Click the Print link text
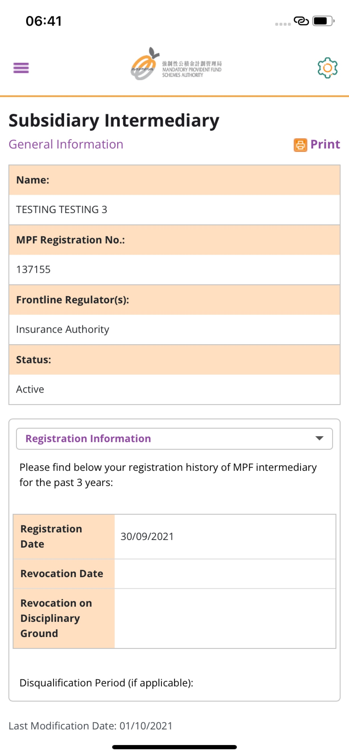Image resolution: width=349 pixels, height=756 pixels. 325,144
